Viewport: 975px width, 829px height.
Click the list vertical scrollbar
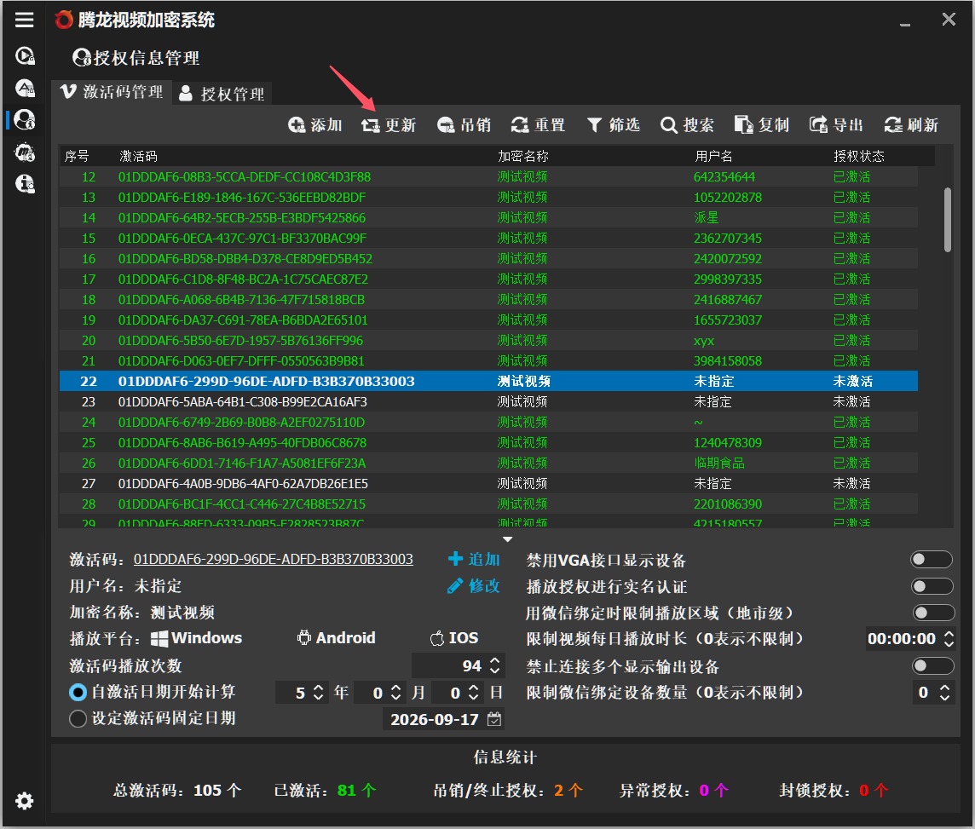(948, 219)
